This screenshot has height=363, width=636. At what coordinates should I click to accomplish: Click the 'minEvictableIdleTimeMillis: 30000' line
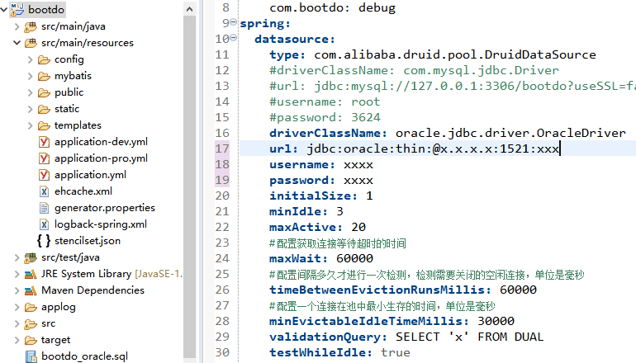tap(392, 321)
